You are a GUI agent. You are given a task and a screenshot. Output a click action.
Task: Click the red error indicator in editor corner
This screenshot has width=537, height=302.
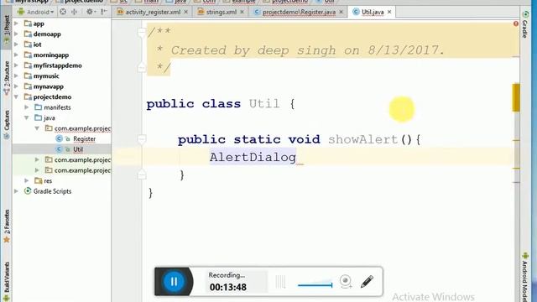tap(516, 23)
